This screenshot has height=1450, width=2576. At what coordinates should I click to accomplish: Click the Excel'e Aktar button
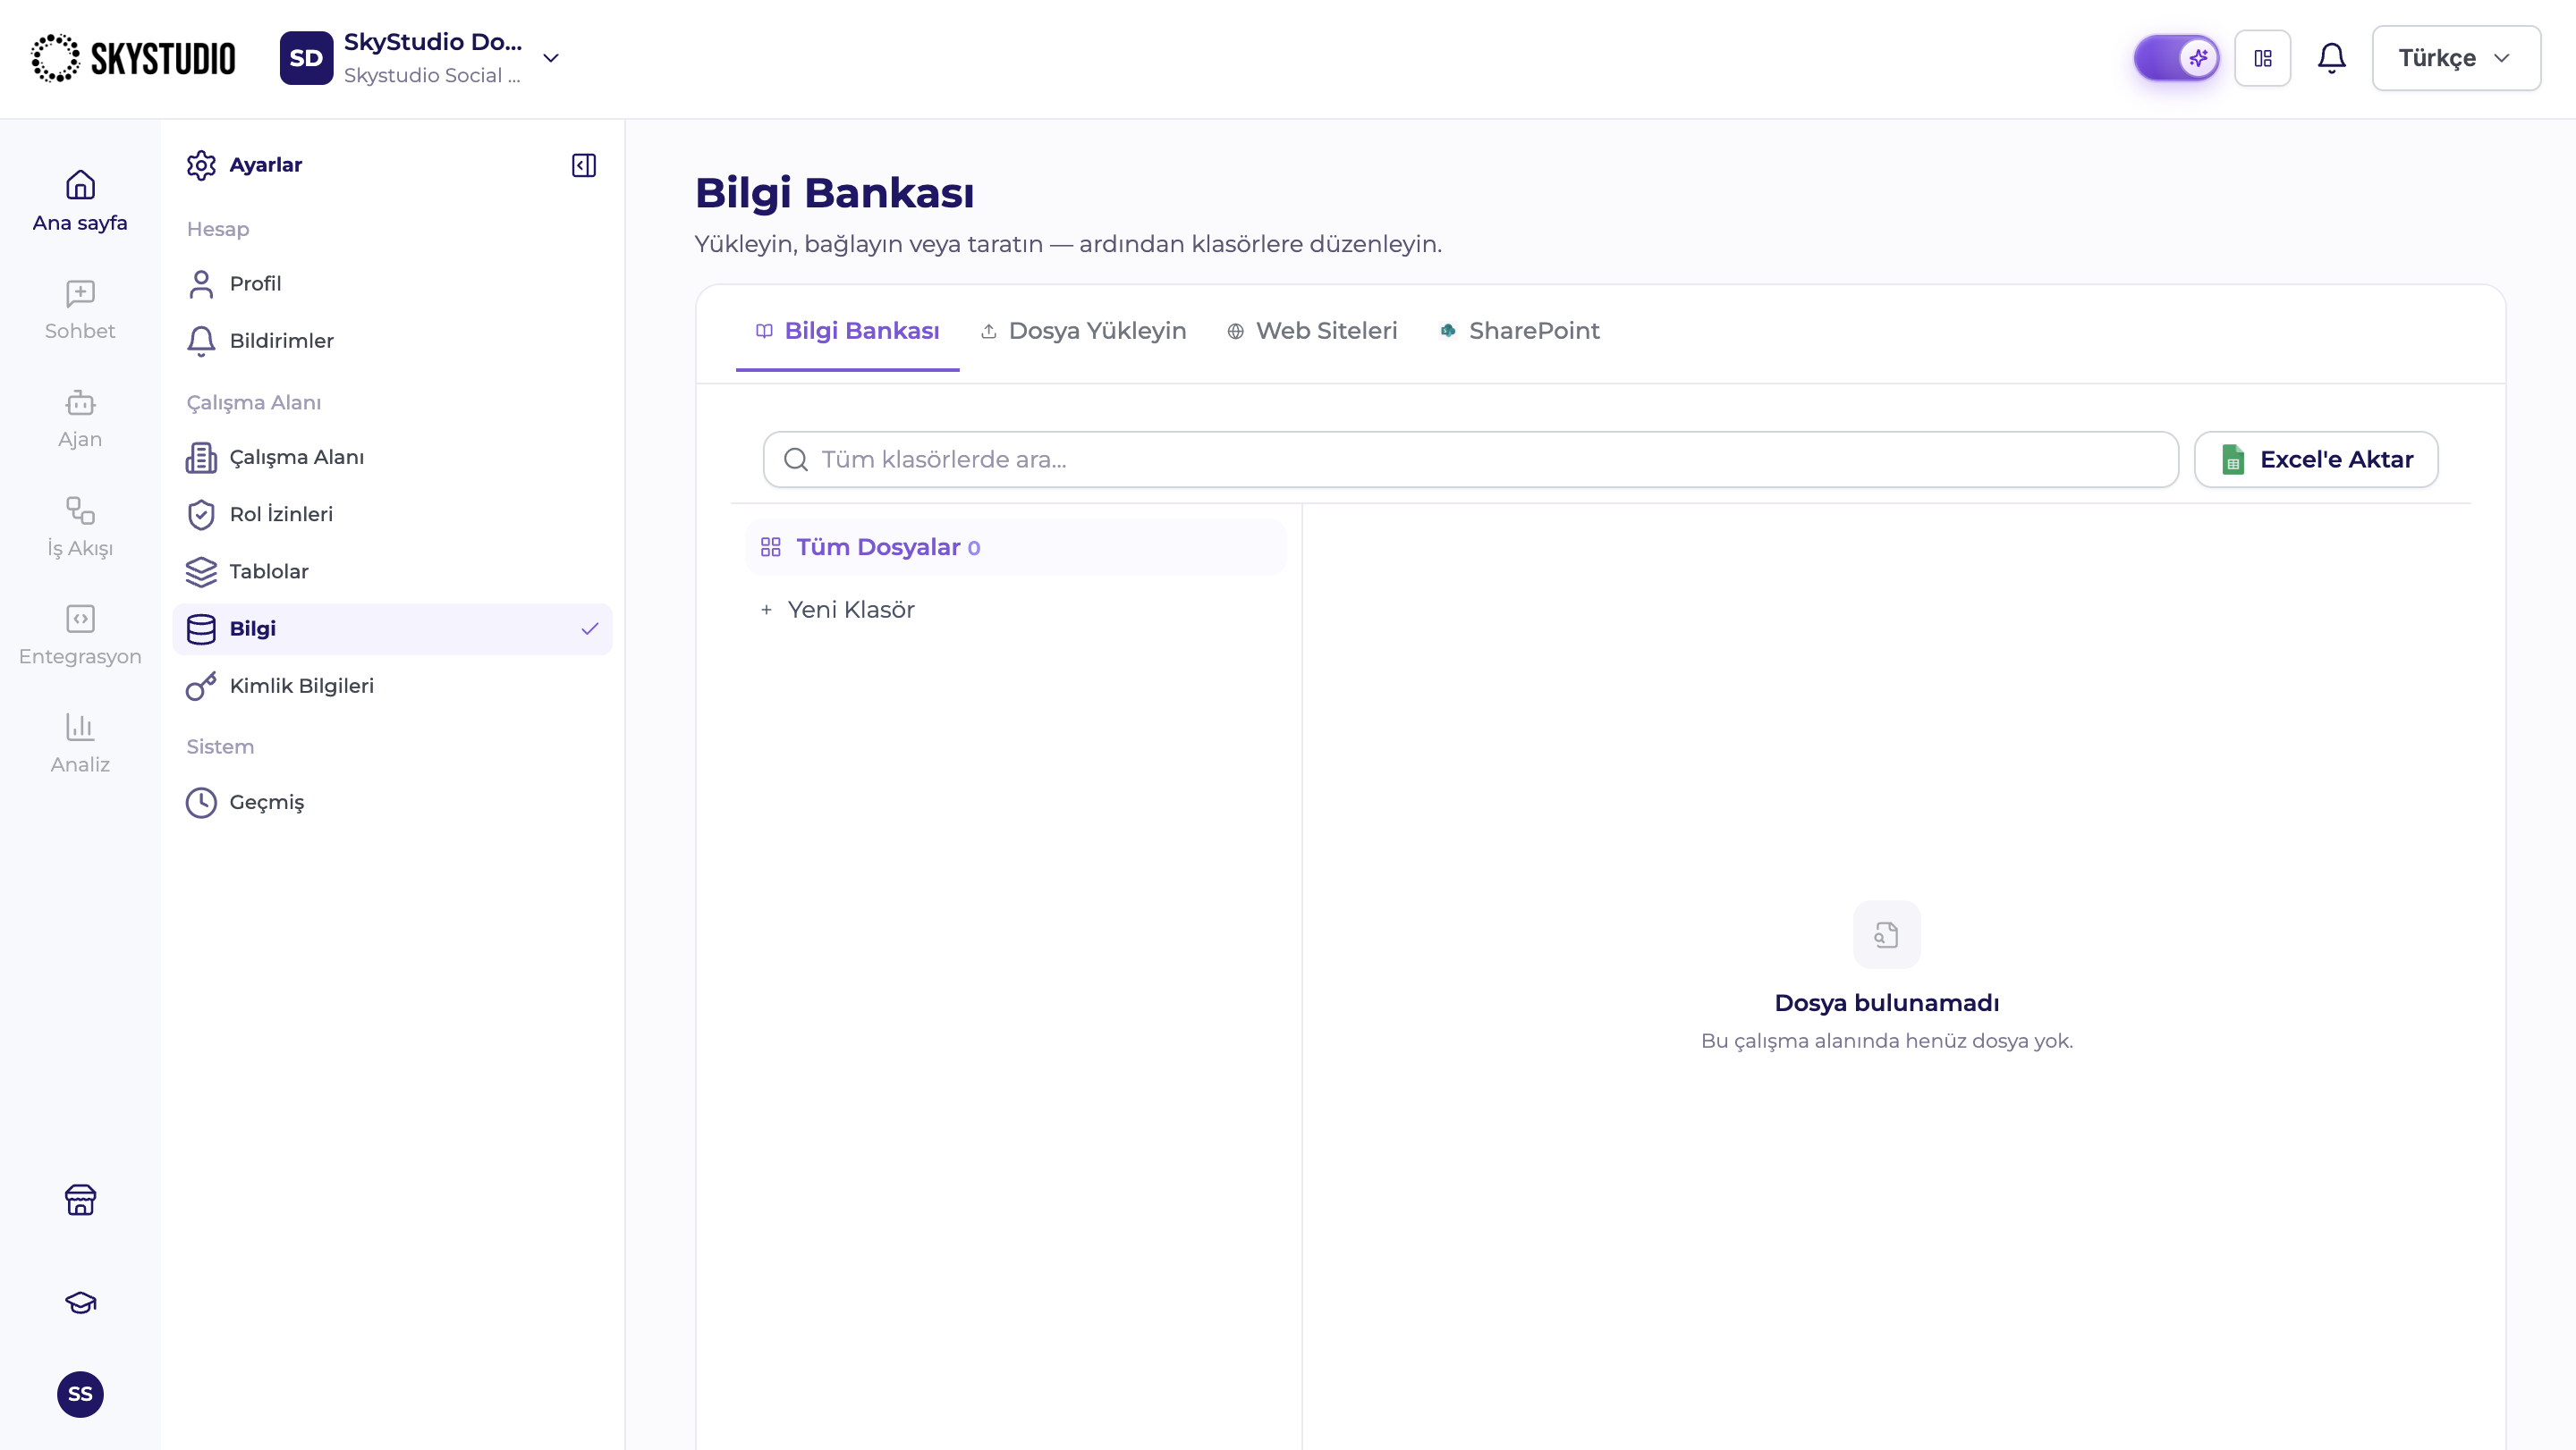(x=2315, y=459)
